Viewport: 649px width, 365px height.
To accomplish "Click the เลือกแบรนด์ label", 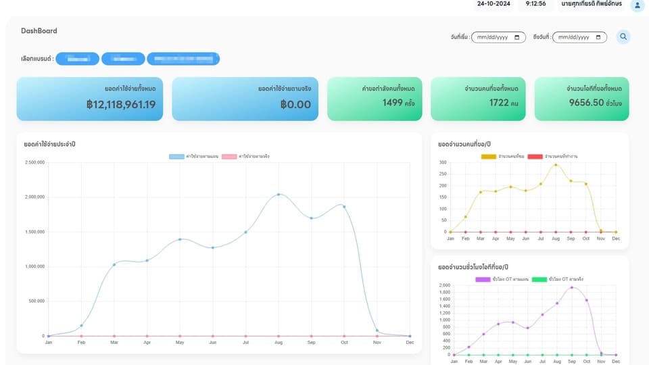I will (37, 59).
